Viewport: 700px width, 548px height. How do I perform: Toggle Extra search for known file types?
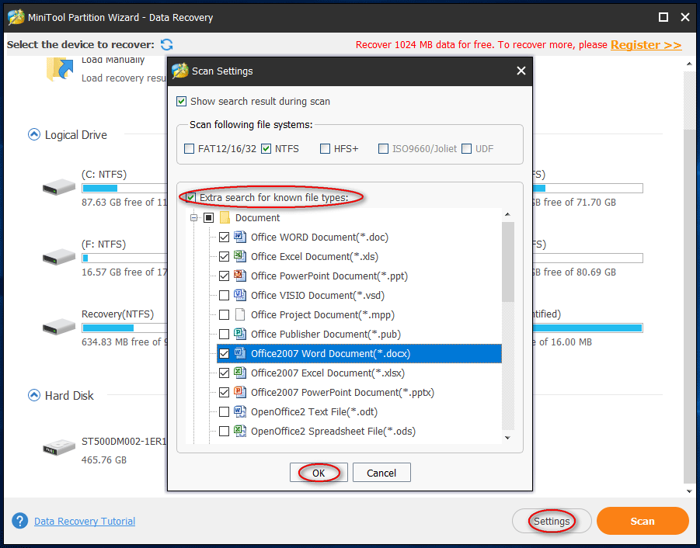click(x=191, y=197)
